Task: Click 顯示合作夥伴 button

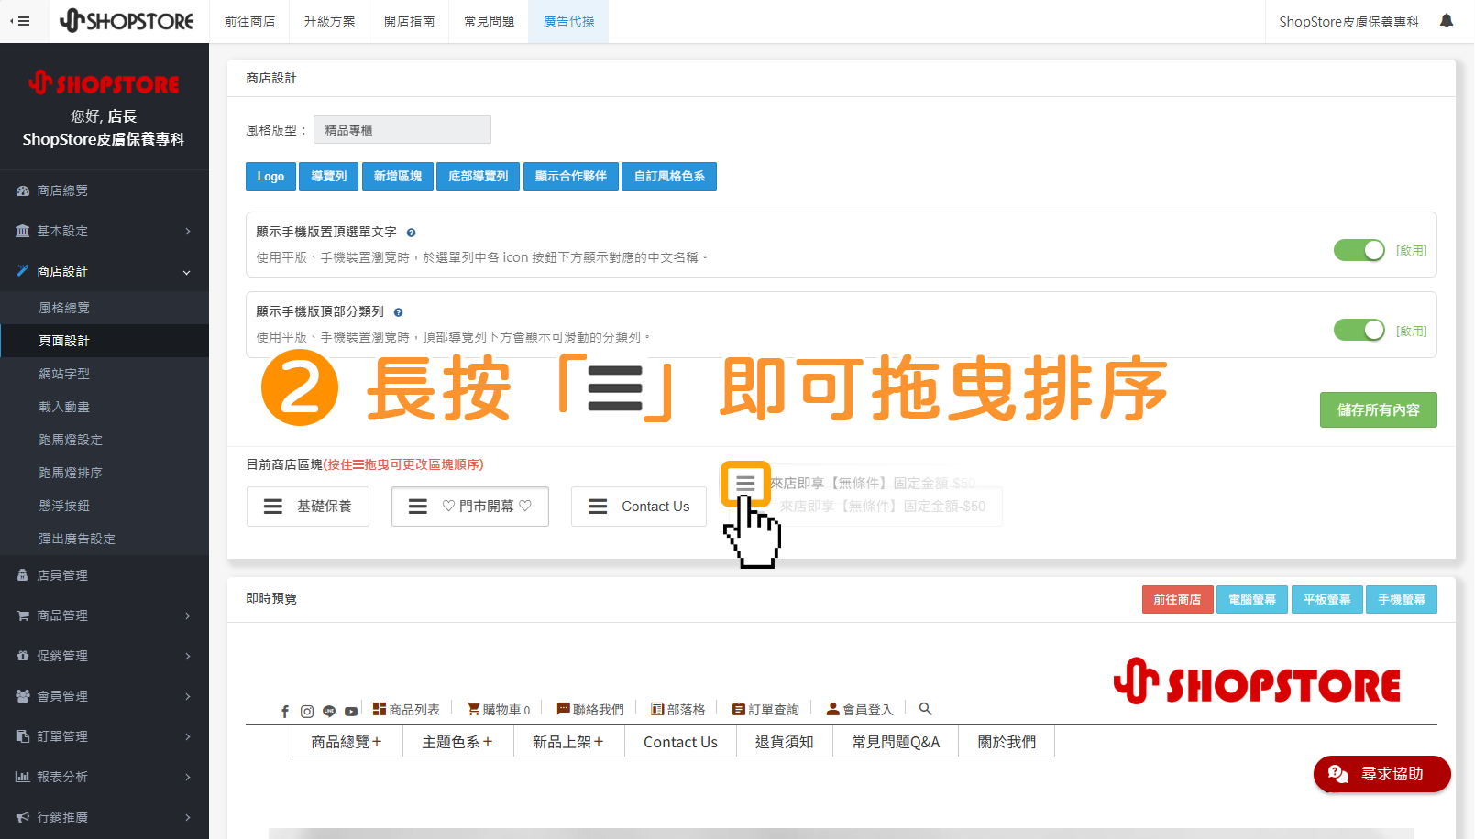Action: [570, 176]
